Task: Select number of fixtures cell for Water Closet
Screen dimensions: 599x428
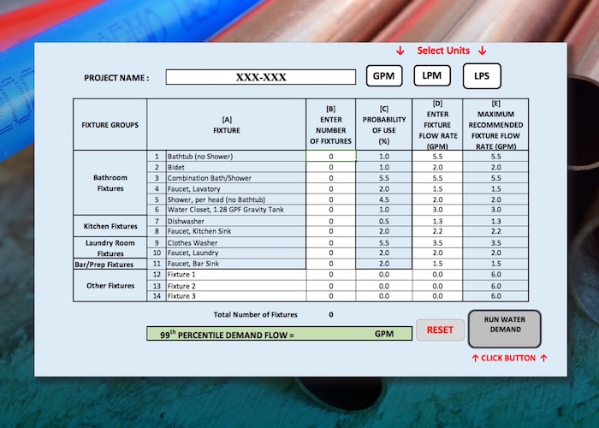Action: click(331, 210)
